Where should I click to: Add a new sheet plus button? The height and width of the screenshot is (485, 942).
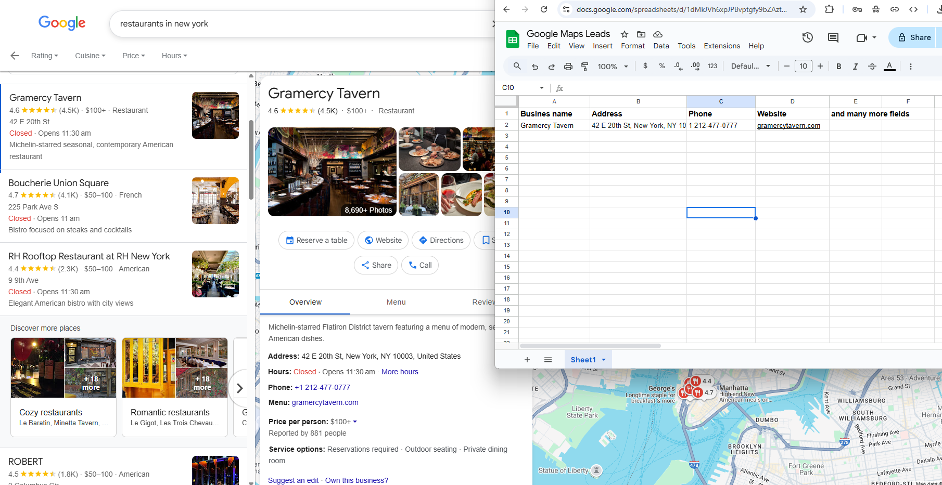pyautogui.click(x=527, y=360)
